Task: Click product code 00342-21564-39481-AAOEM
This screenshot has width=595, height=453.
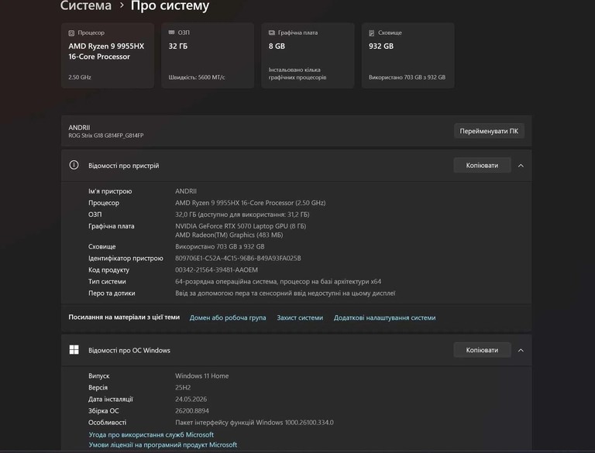Action: 216,270
